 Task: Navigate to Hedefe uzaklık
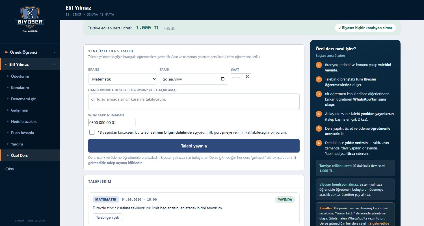point(30,121)
